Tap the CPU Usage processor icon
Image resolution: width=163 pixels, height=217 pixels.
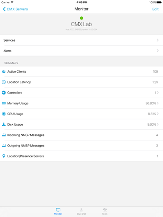[x=4, y=114]
